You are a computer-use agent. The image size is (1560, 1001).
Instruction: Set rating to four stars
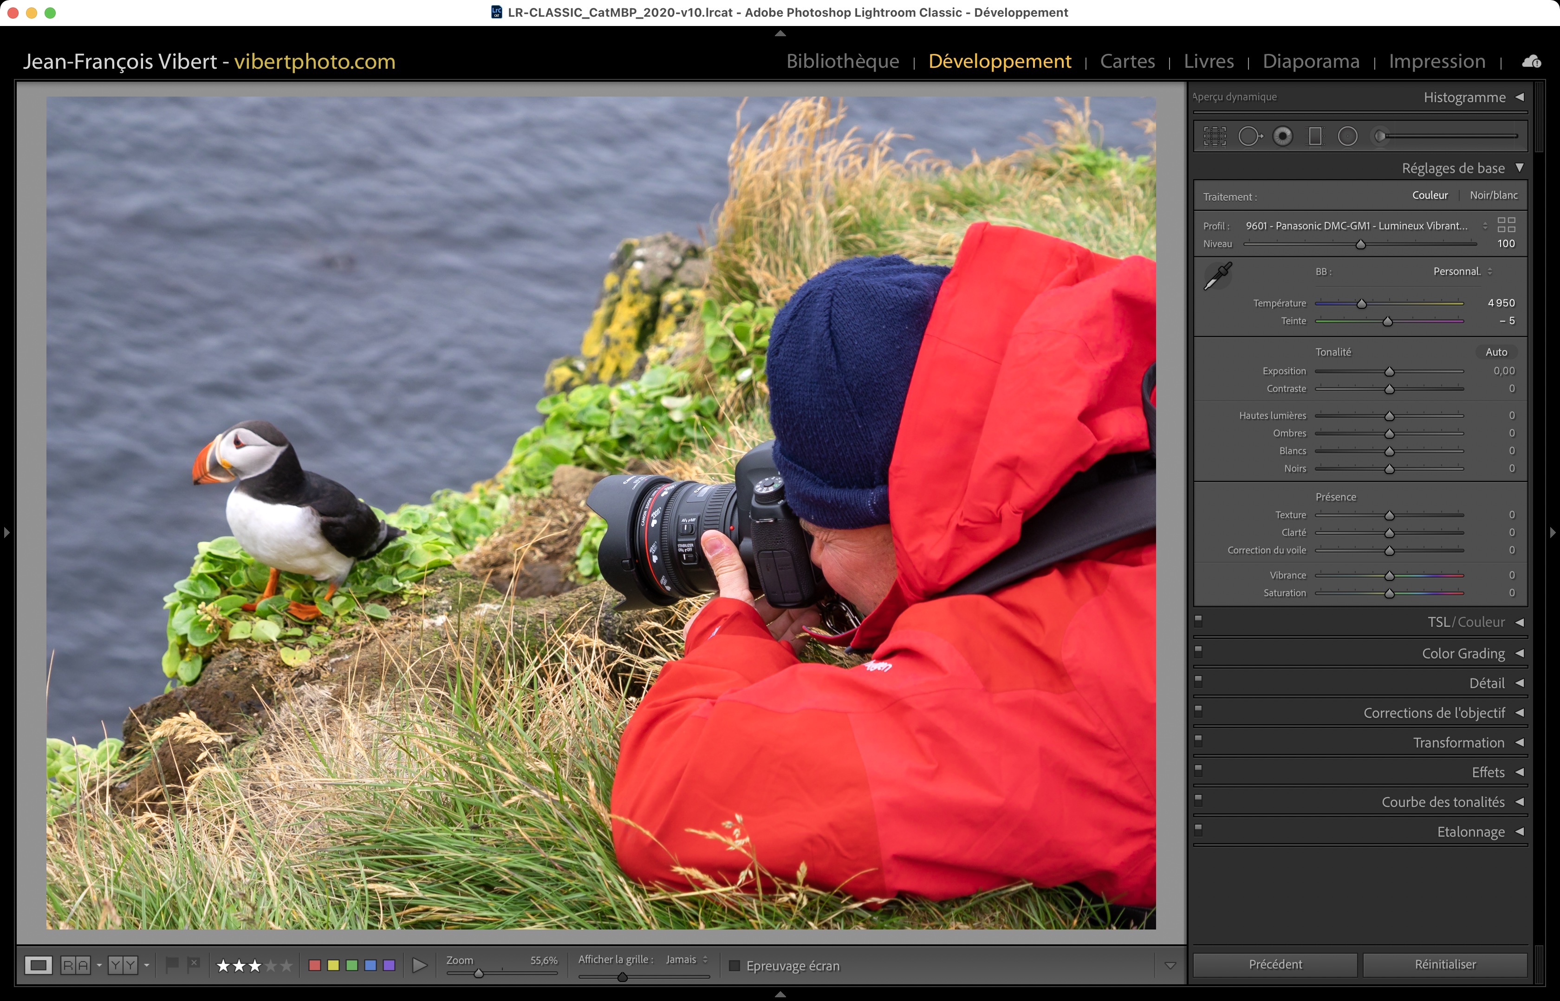(x=270, y=966)
